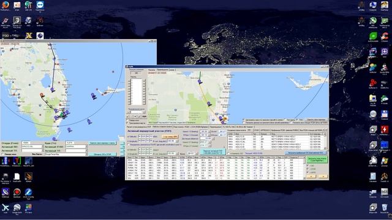Select the SENOY row in the waypoint table
This screenshot has width=392, height=220.
tap(215, 163)
